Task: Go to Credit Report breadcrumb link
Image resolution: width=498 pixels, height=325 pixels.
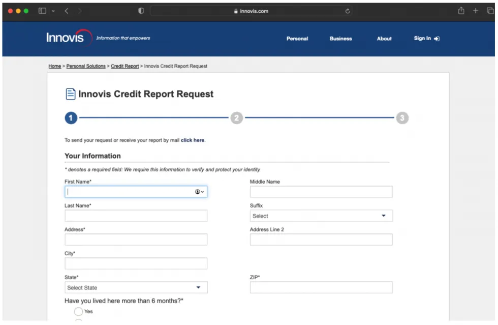Action: [124, 66]
